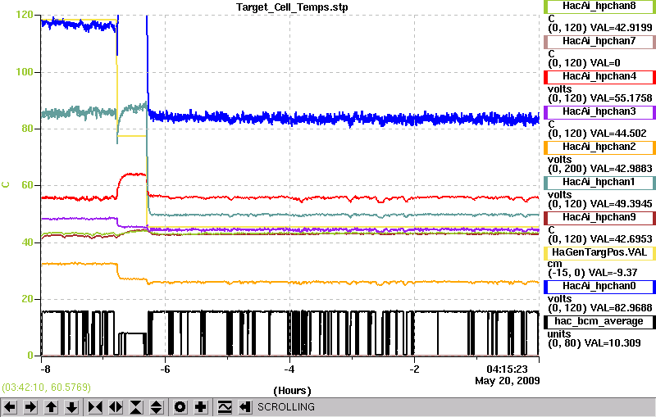Image resolution: width=656 pixels, height=417 pixels.
Task: Click the arrow-to-bar scroll reset icon
Action: [x=245, y=406]
